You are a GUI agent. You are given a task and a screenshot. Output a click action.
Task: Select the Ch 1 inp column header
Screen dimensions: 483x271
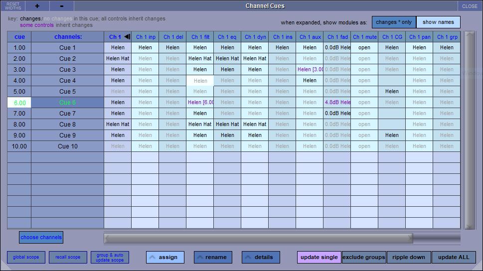[x=146, y=37]
